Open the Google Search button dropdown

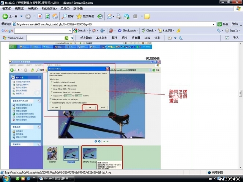87,30
